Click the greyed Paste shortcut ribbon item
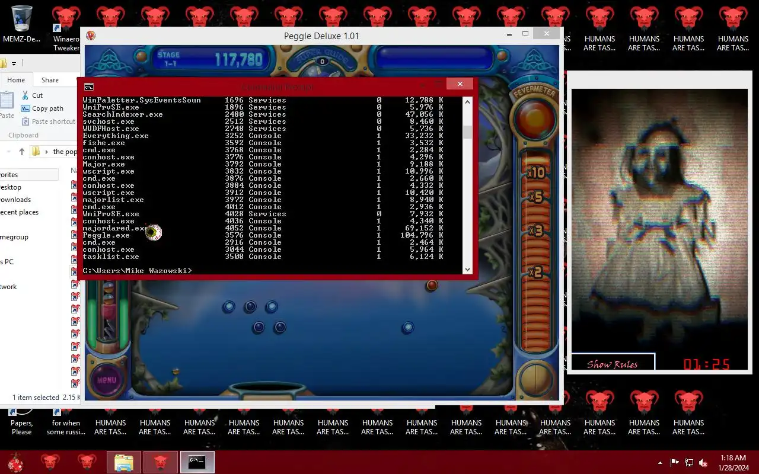759x474 pixels. (49, 121)
